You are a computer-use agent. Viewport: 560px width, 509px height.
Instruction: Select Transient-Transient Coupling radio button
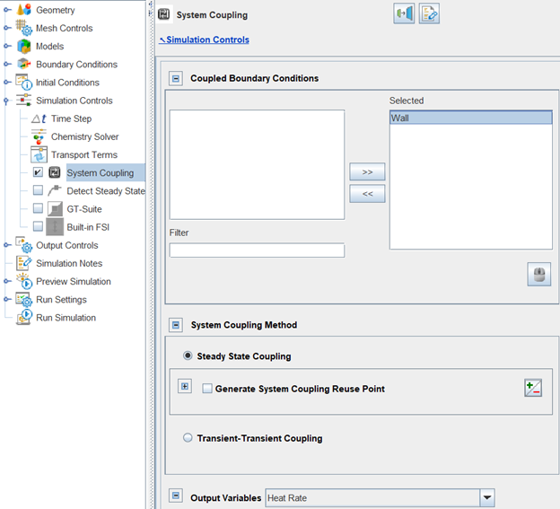[x=188, y=438]
